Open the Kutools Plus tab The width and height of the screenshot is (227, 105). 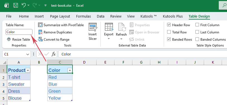pos(173,16)
